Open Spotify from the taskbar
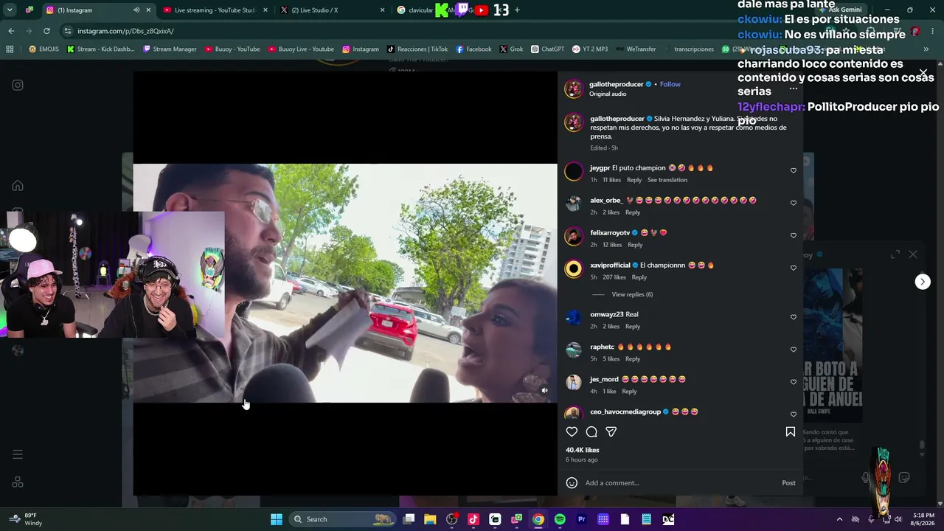Screen dimensions: 944x531 (560, 519)
